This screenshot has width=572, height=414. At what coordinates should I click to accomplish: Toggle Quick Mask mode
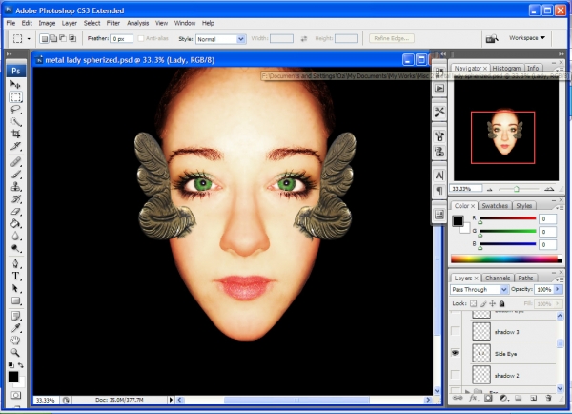15,395
